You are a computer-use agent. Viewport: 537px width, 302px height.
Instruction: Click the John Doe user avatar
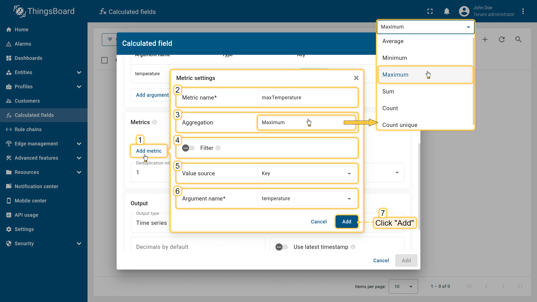pos(464,11)
